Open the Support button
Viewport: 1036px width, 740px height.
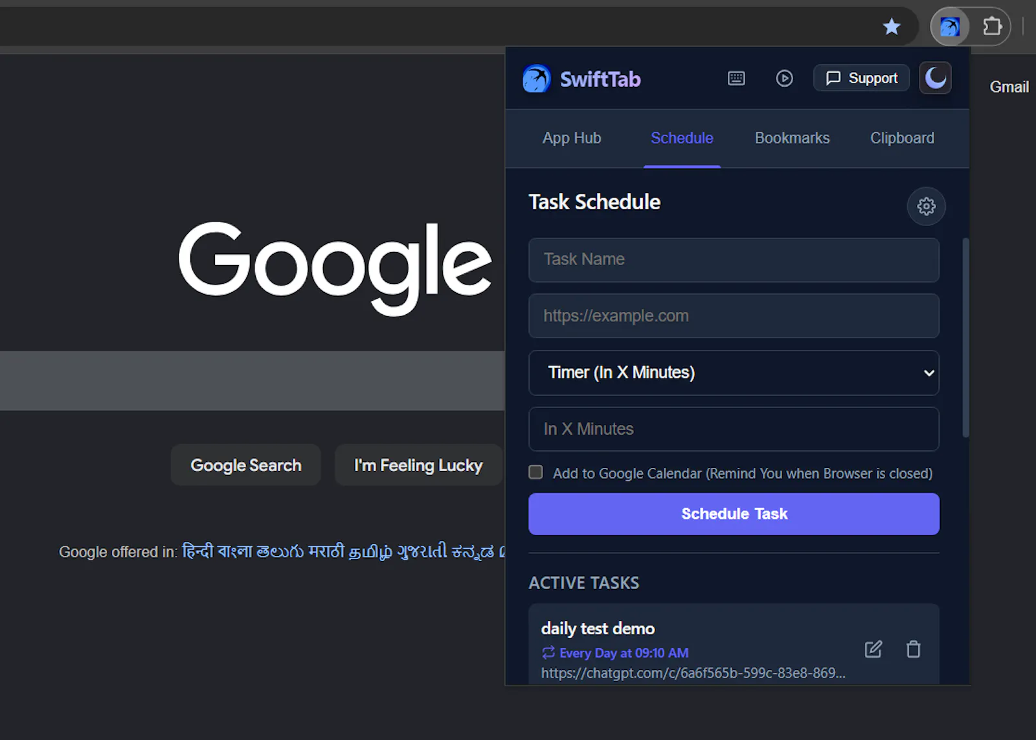pyautogui.click(x=861, y=78)
